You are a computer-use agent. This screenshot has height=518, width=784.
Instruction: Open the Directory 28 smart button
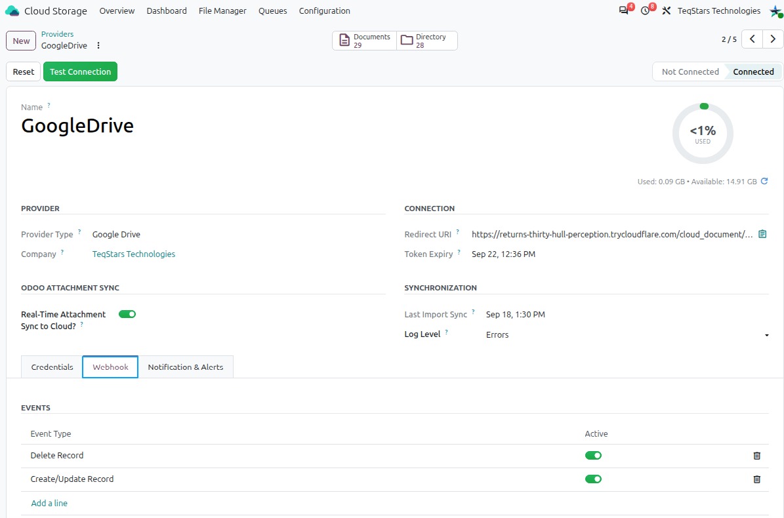click(x=427, y=41)
